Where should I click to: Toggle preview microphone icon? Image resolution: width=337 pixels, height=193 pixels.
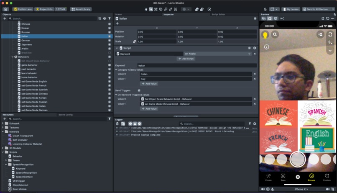273,189
